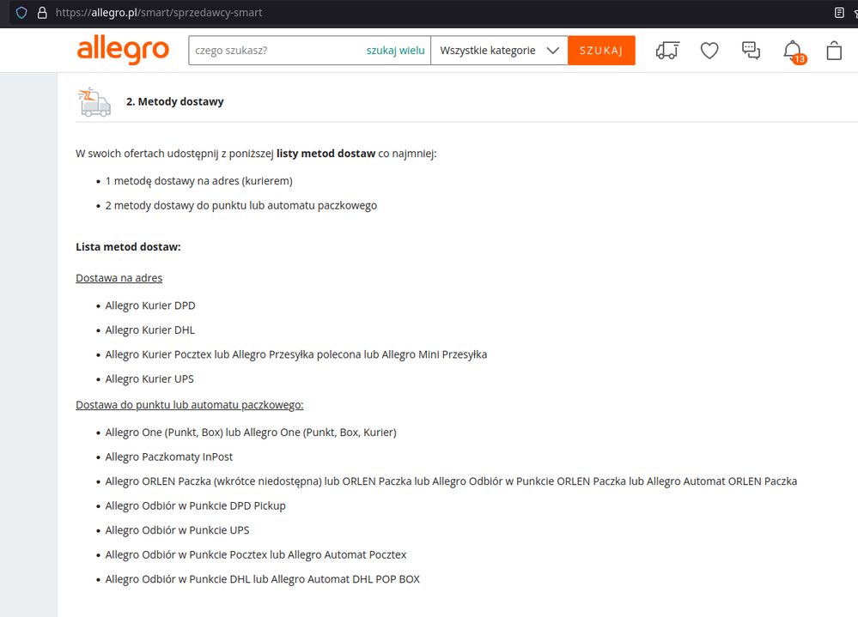
Task: Click the Allegro Kurier DPD item
Action: coord(150,305)
